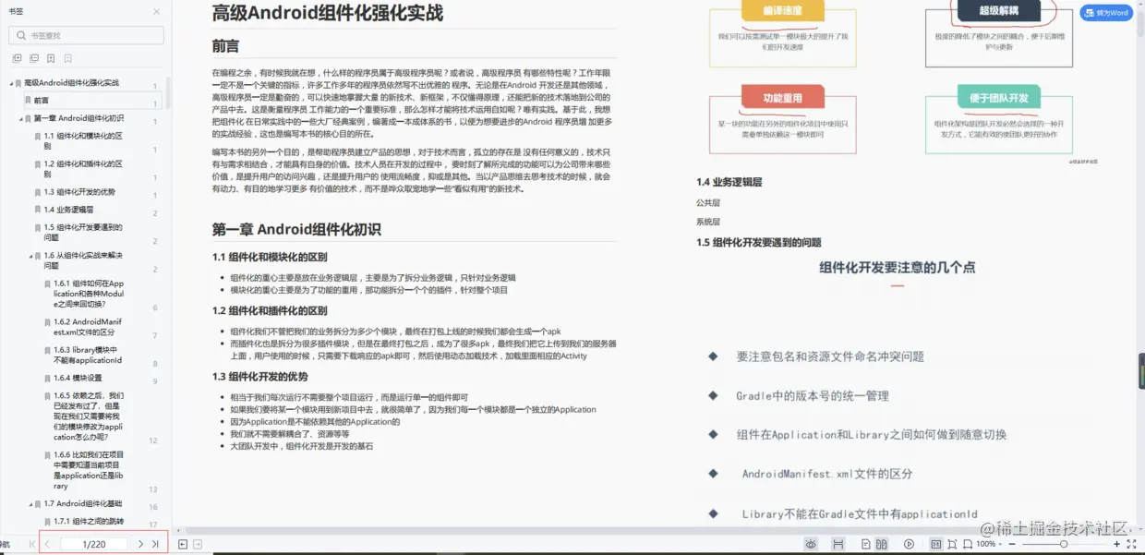Click the 编译速度 yellow box in diagram
Viewport: 1145px width, 555px height.
782,11
